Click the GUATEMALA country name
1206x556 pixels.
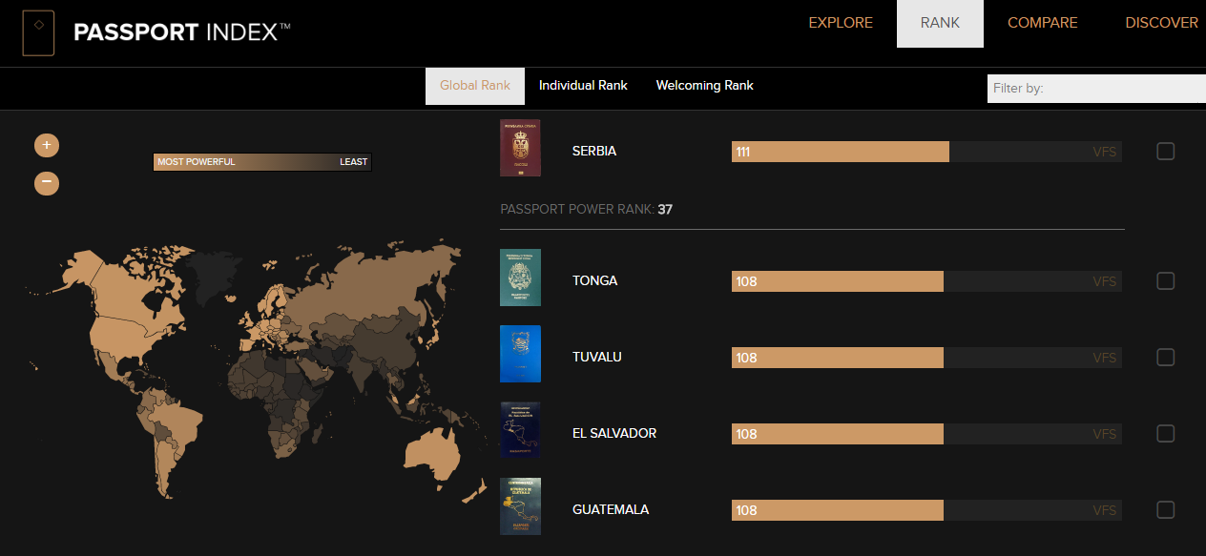[611, 509]
